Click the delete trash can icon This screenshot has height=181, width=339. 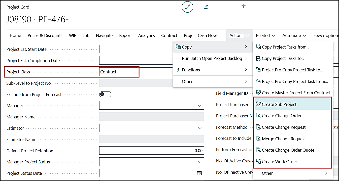pos(243,7)
